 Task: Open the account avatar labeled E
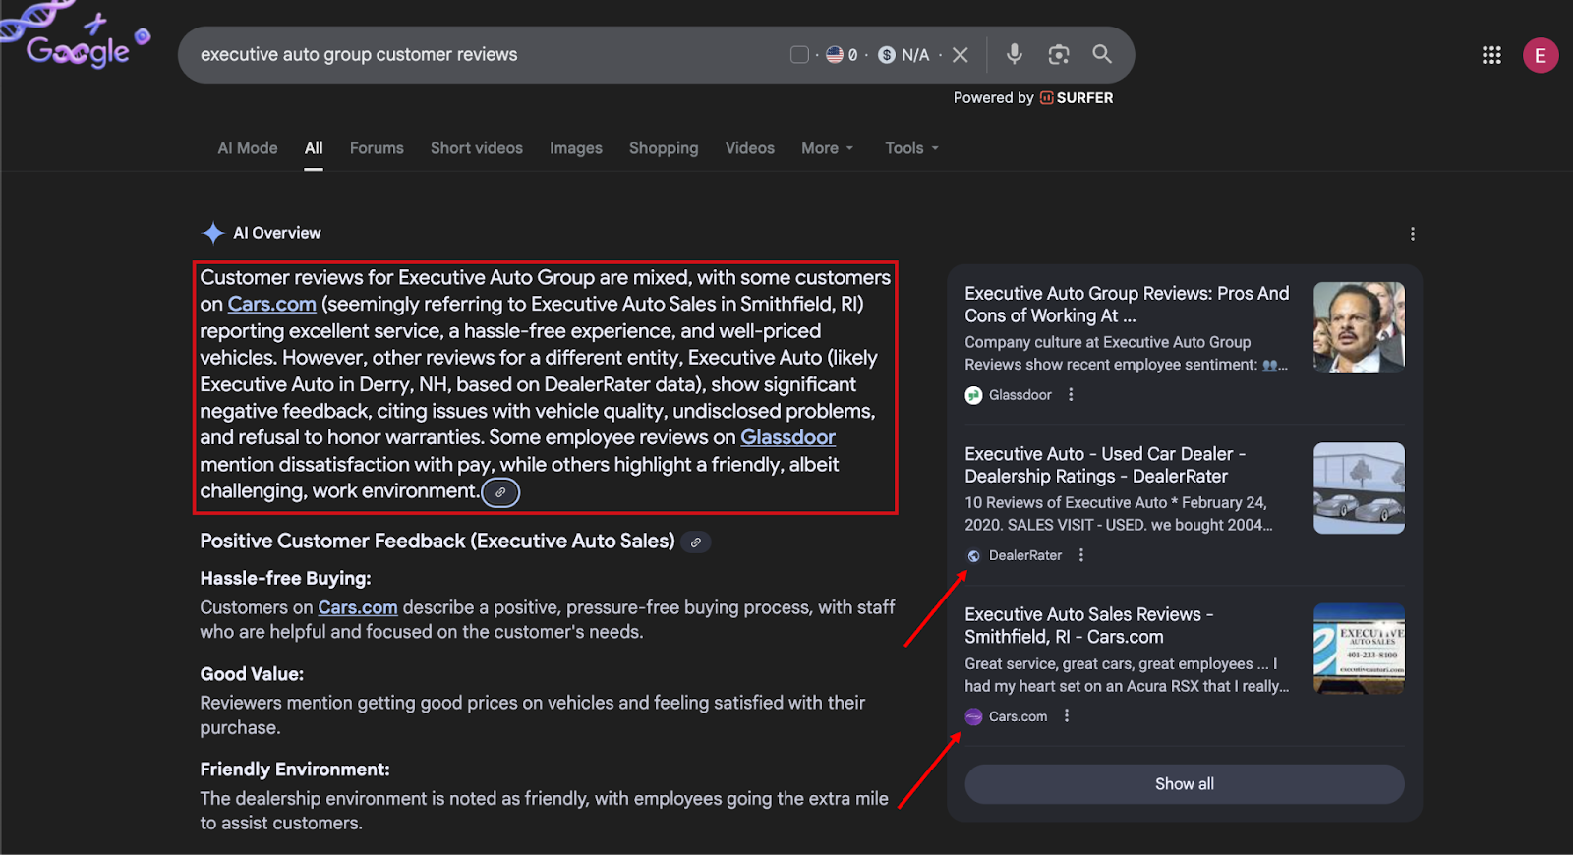pos(1541,55)
